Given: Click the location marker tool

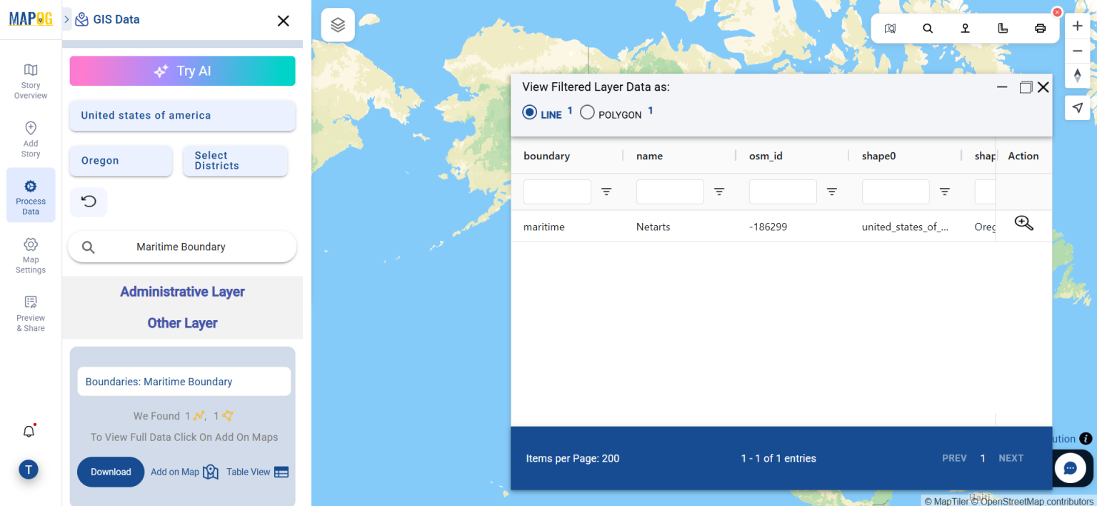Looking at the screenshot, I should coord(965,28).
